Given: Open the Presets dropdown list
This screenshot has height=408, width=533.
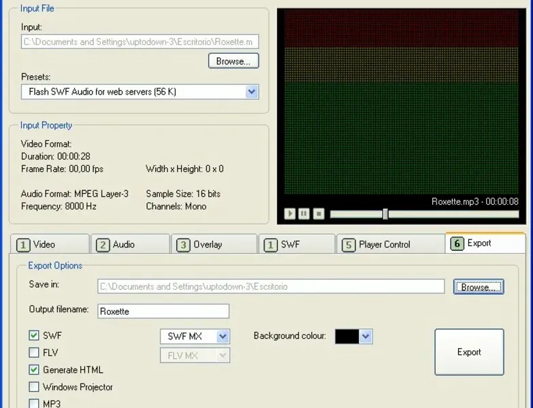Looking at the screenshot, I should click(252, 92).
